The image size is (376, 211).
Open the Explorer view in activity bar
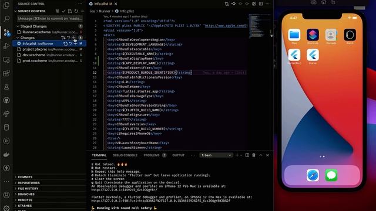[x=6, y=5]
